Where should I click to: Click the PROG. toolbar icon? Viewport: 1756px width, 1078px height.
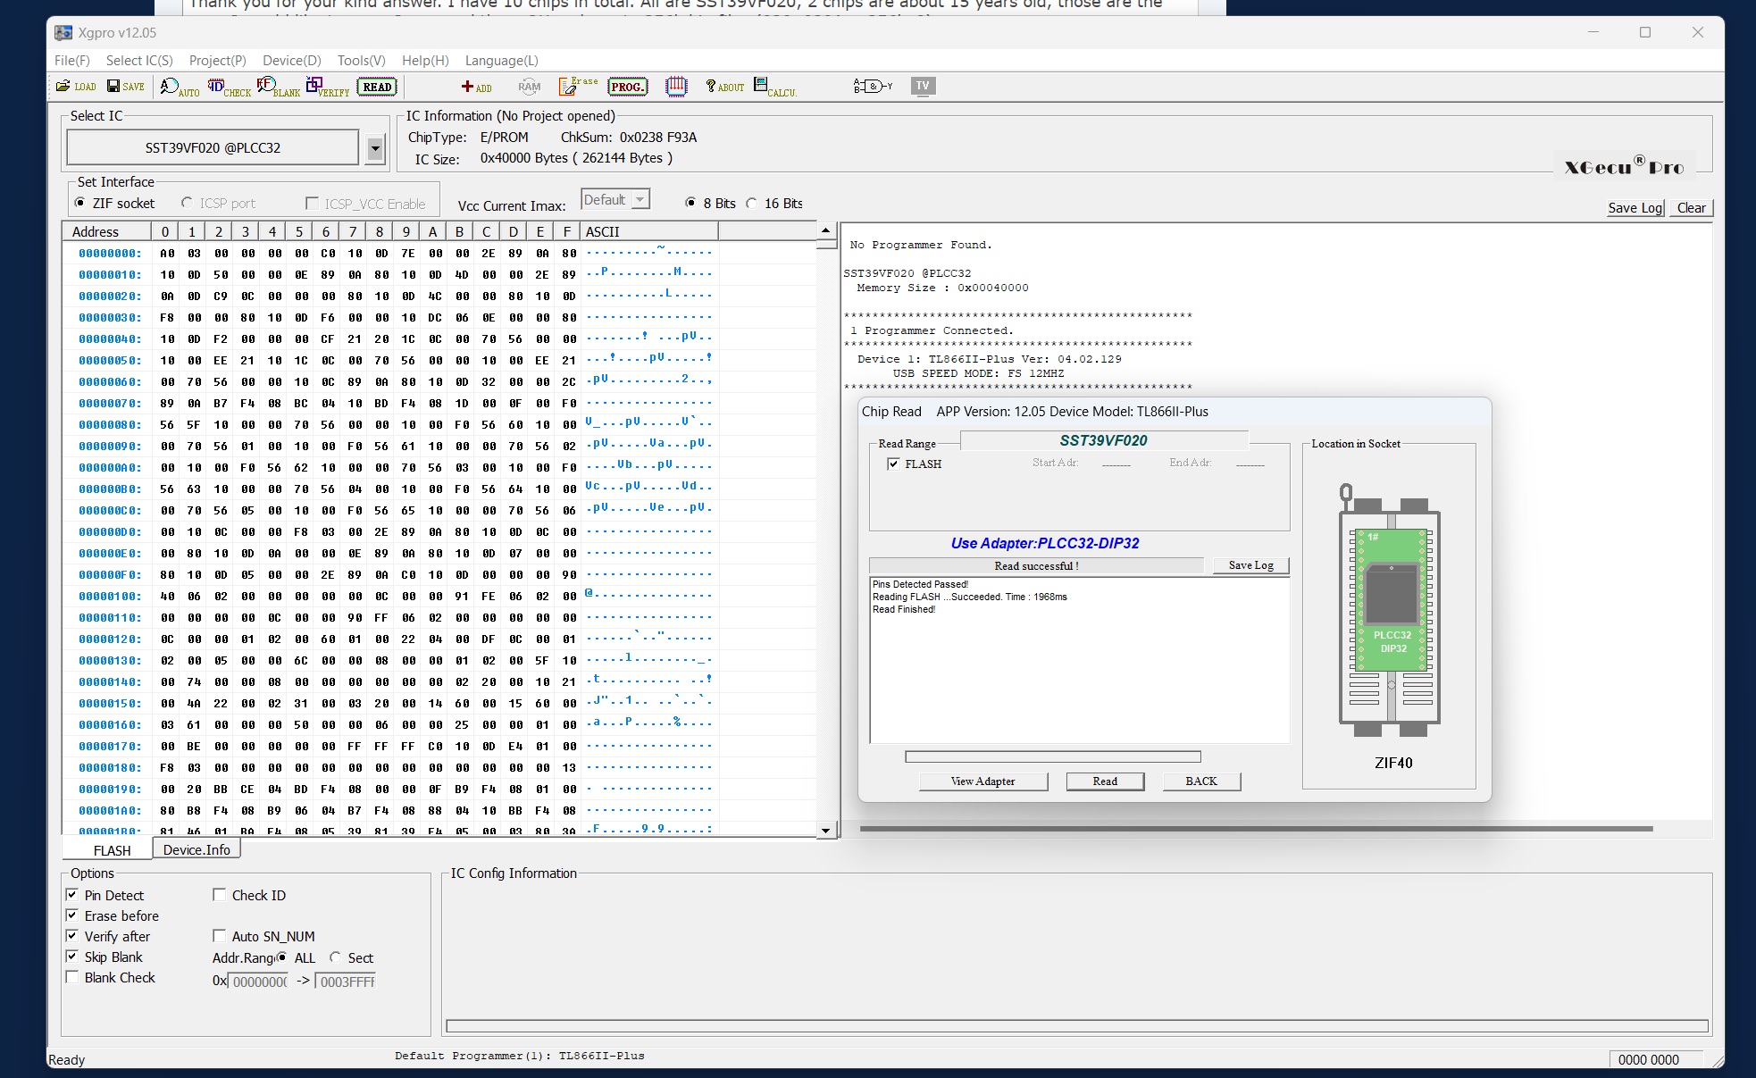pos(627,87)
